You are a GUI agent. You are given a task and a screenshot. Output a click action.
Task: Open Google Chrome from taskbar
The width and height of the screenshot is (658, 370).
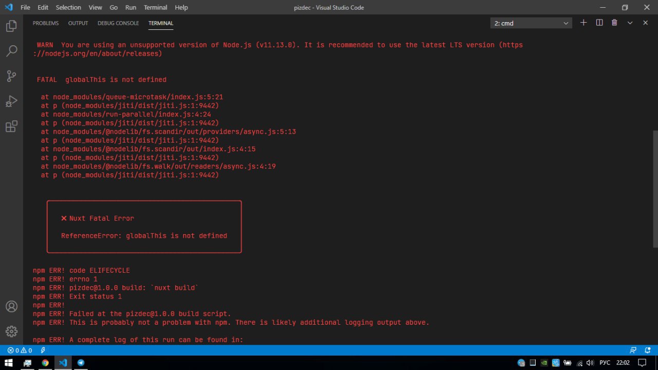45,362
